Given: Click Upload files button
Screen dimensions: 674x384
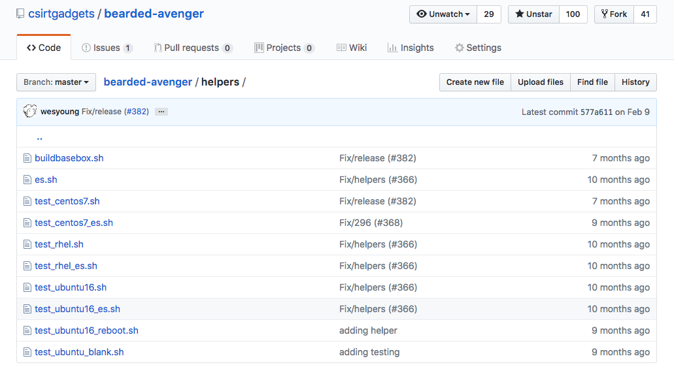Looking at the screenshot, I should coord(541,82).
